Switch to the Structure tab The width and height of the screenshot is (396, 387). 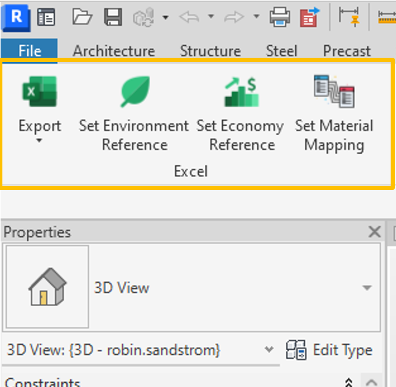pyautogui.click(x=210, y=51)
